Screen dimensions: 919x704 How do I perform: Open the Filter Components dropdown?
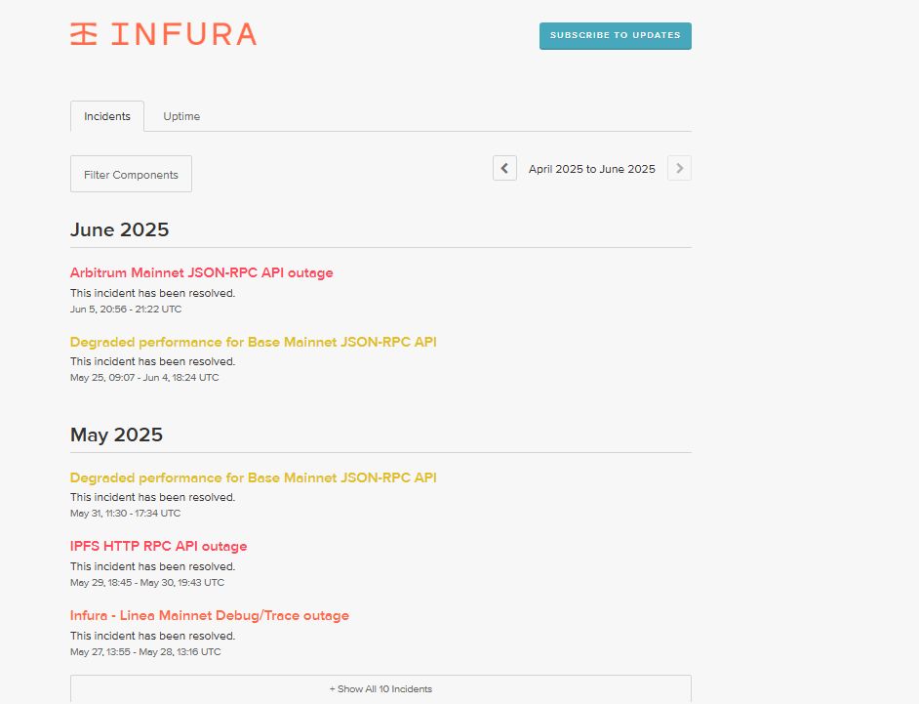[x=132, y=174]
